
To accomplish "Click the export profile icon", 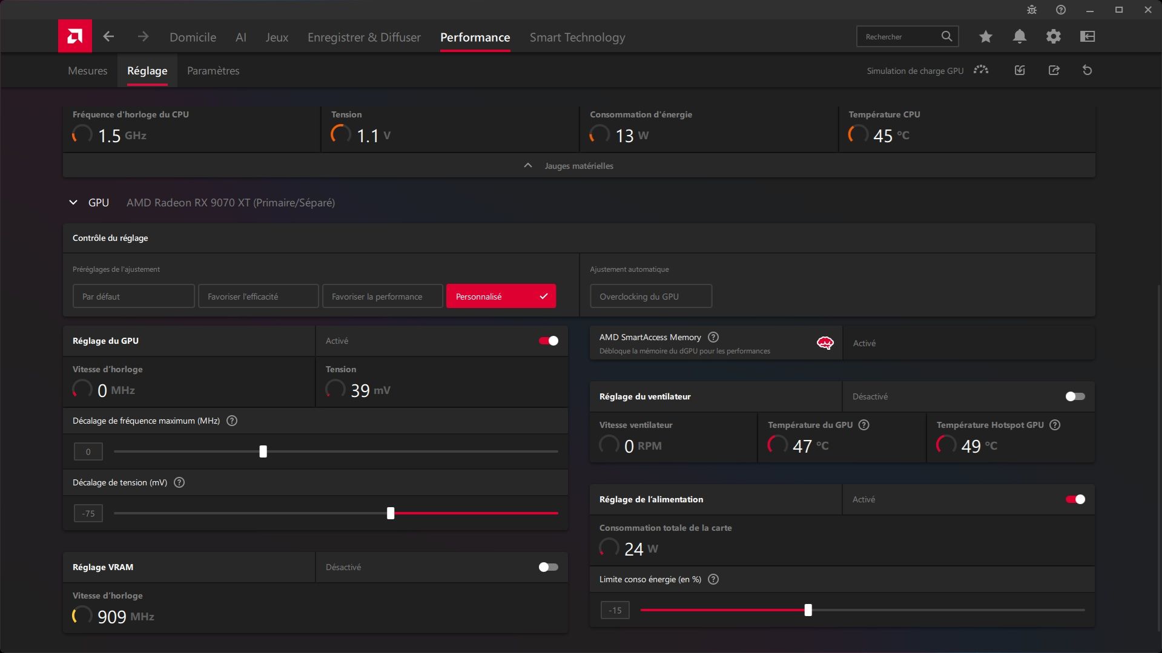I will coord(1054,70).
